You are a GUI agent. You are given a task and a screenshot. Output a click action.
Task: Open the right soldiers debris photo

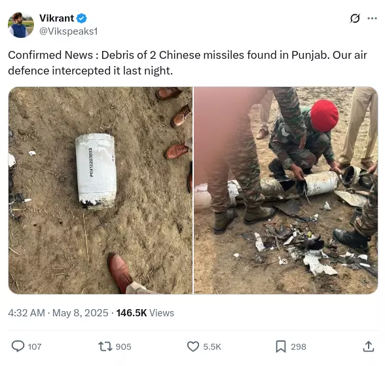(285, 190)
